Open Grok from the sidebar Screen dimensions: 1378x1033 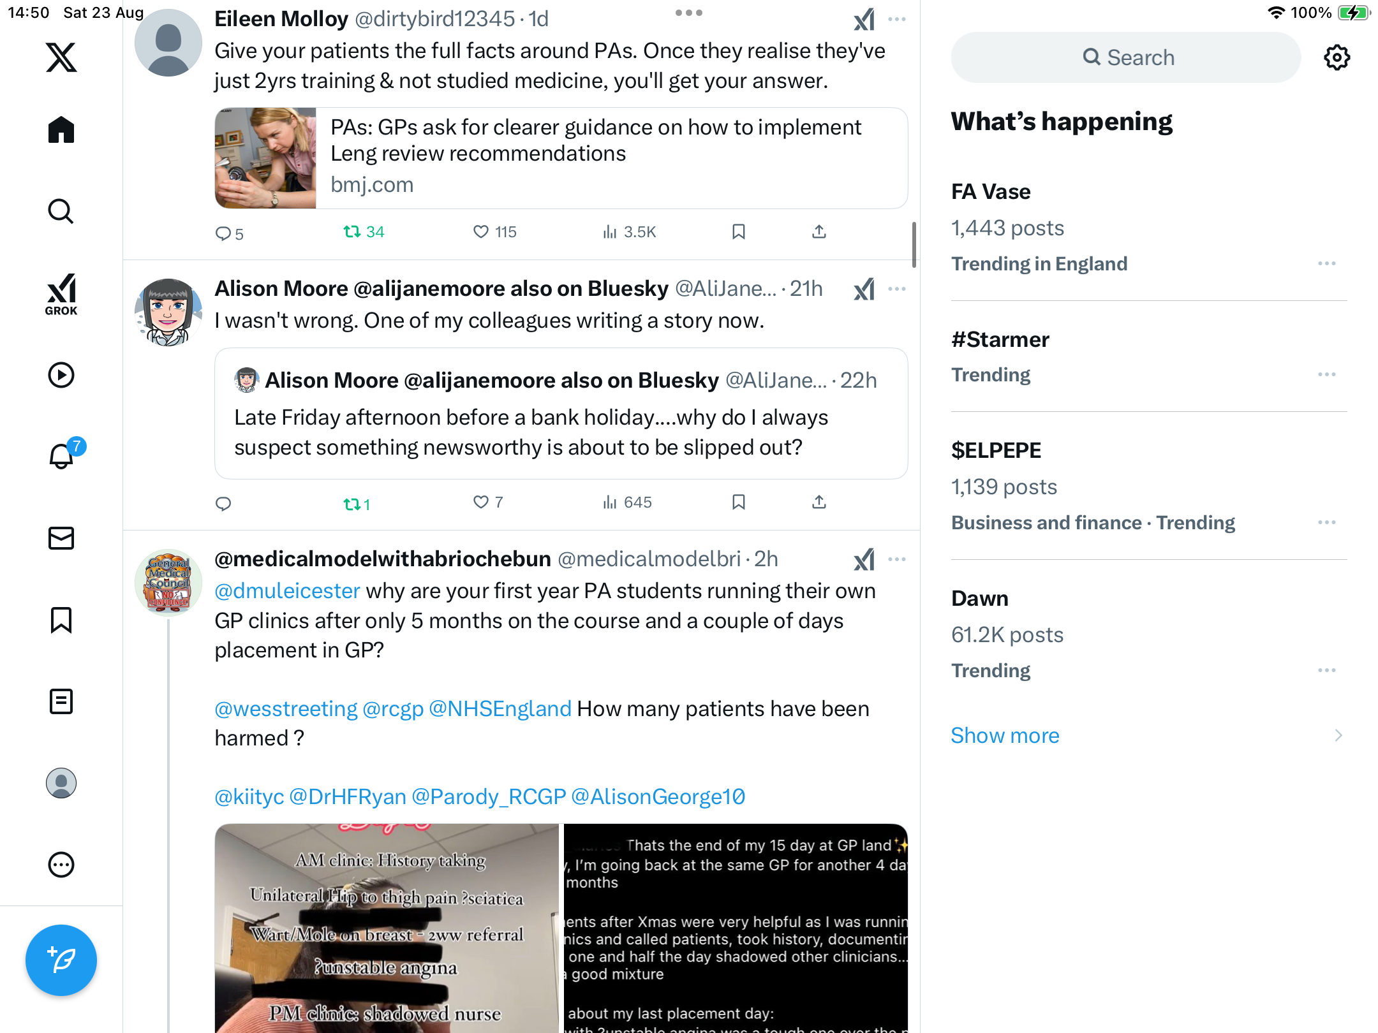pyautogui.click(x=61, y=295)
